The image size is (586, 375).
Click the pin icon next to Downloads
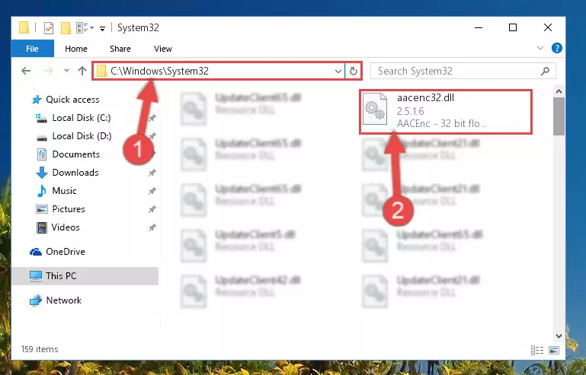coord(152,173)
